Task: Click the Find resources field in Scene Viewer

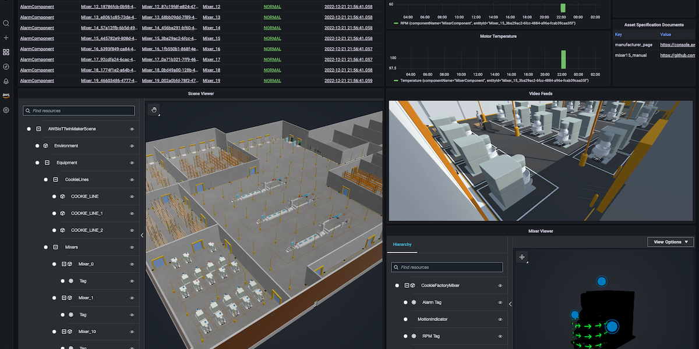Action: [79, 111]
